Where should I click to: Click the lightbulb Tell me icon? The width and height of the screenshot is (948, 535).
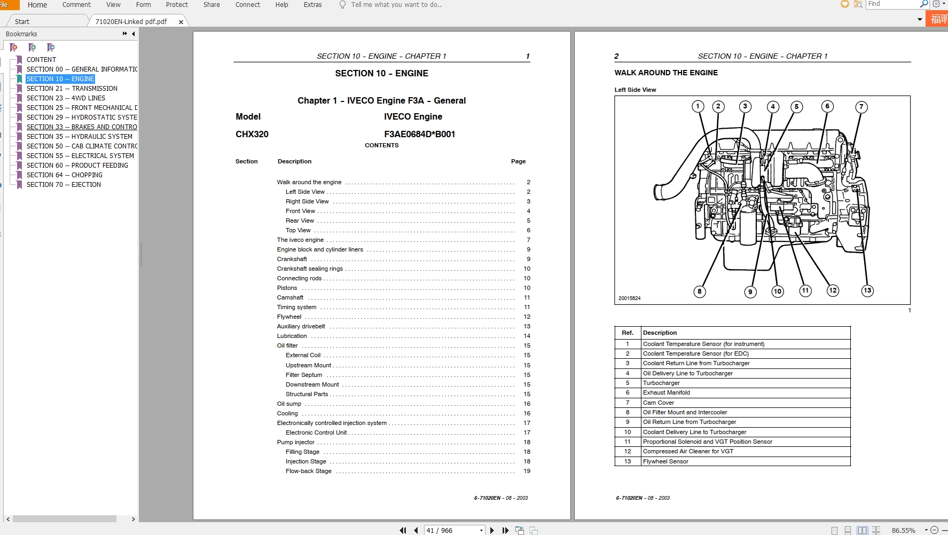(342, 4)
